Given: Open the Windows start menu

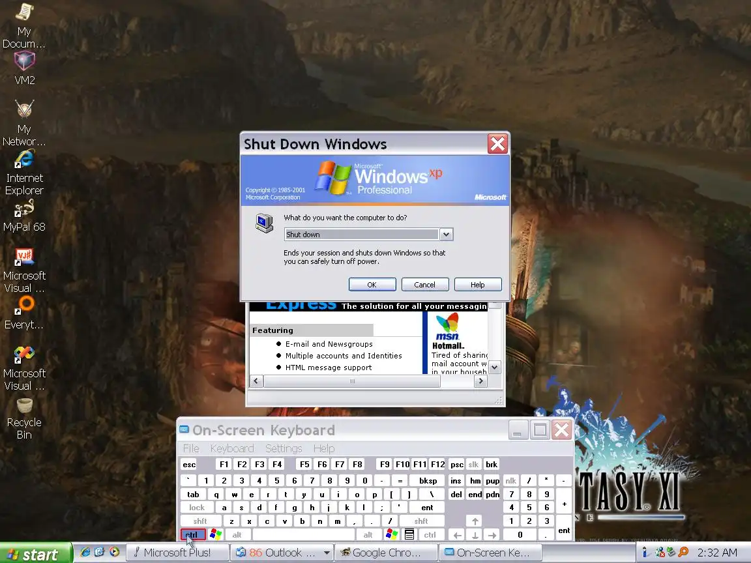Looking at the screenshot, I should (36, 553).
